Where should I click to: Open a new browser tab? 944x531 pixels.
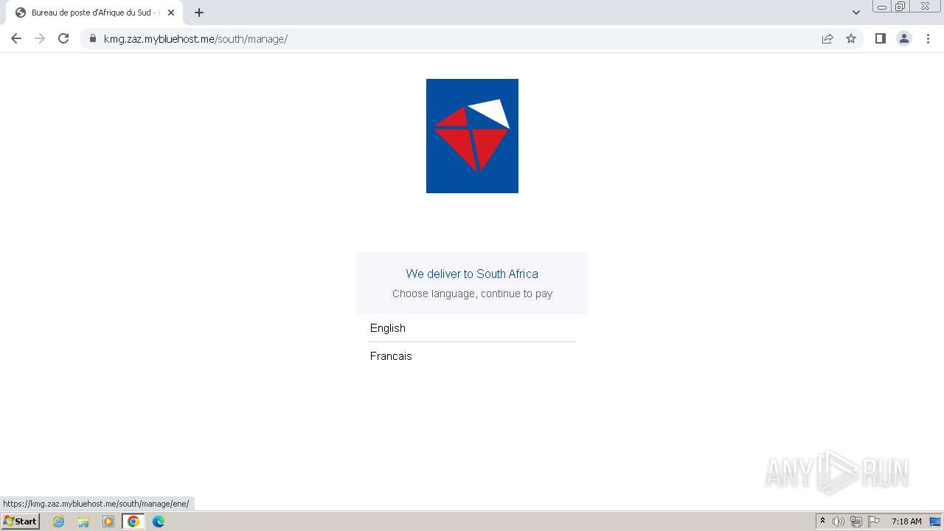tap(199, 13)
